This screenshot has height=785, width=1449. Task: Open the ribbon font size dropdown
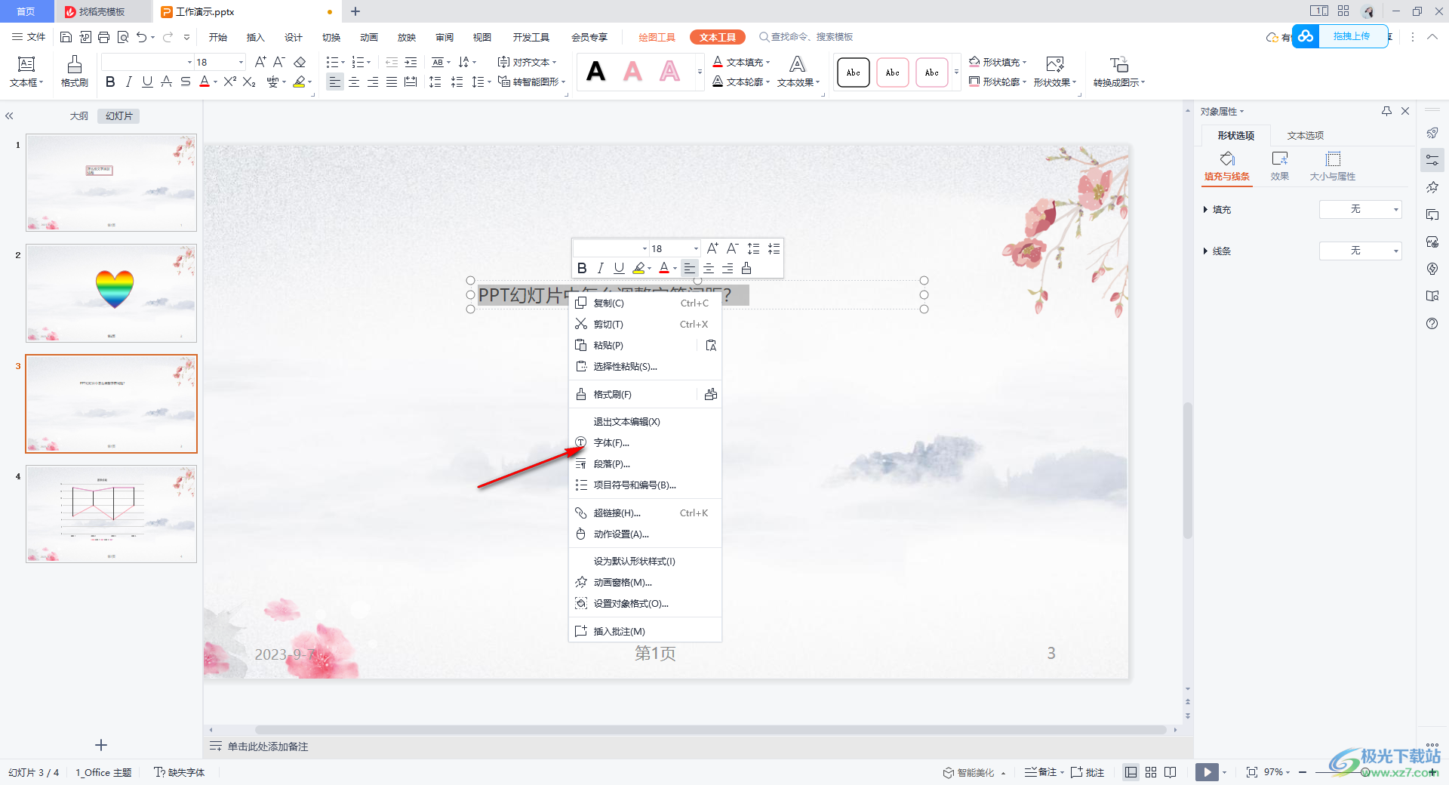[241, 62]
